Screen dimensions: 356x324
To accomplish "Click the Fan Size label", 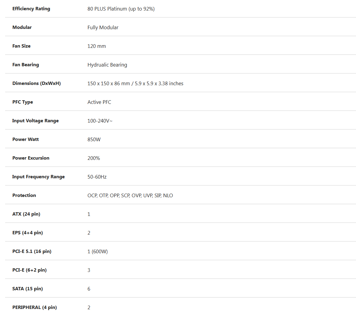I will pos(21,46).
